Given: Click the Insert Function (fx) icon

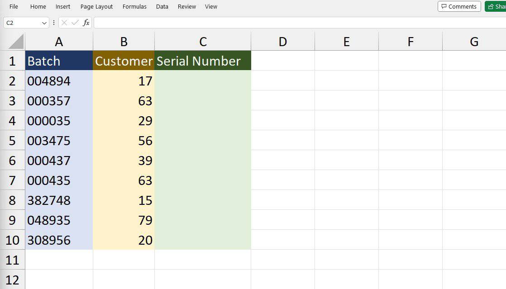Looking at the screenshot, I should click(x=85, y=22).
